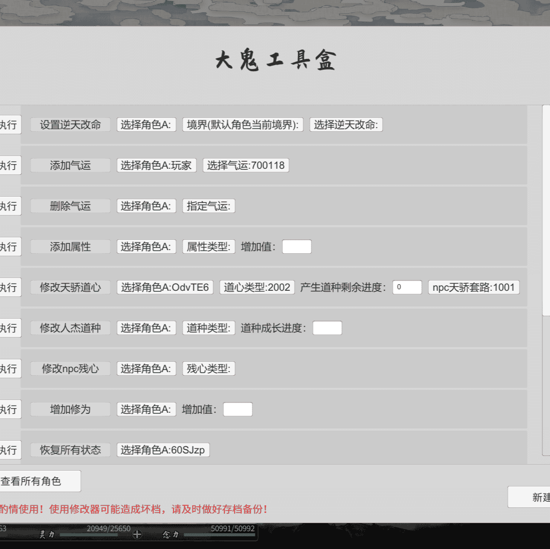
Task: Select the 设置逆天改命 function label
Action: click(x=70, y=125)
